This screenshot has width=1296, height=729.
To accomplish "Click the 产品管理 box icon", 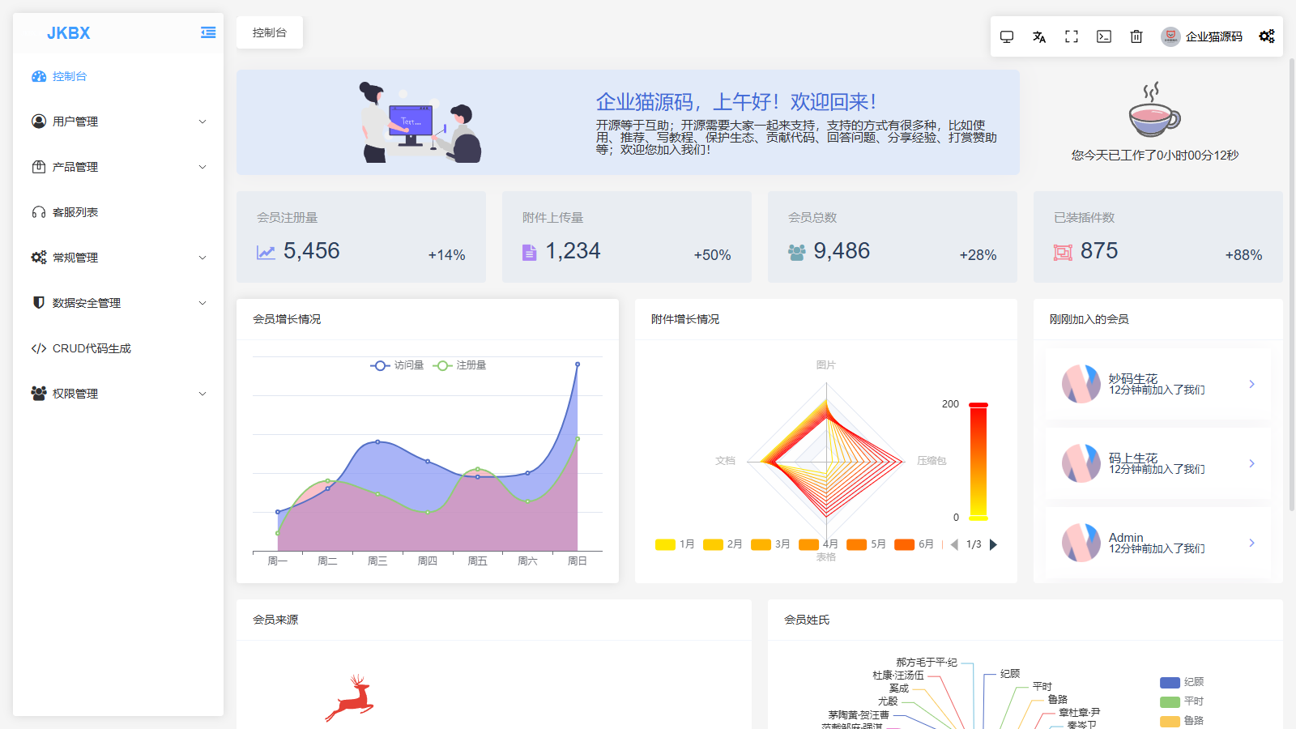I will click(39, 167).
